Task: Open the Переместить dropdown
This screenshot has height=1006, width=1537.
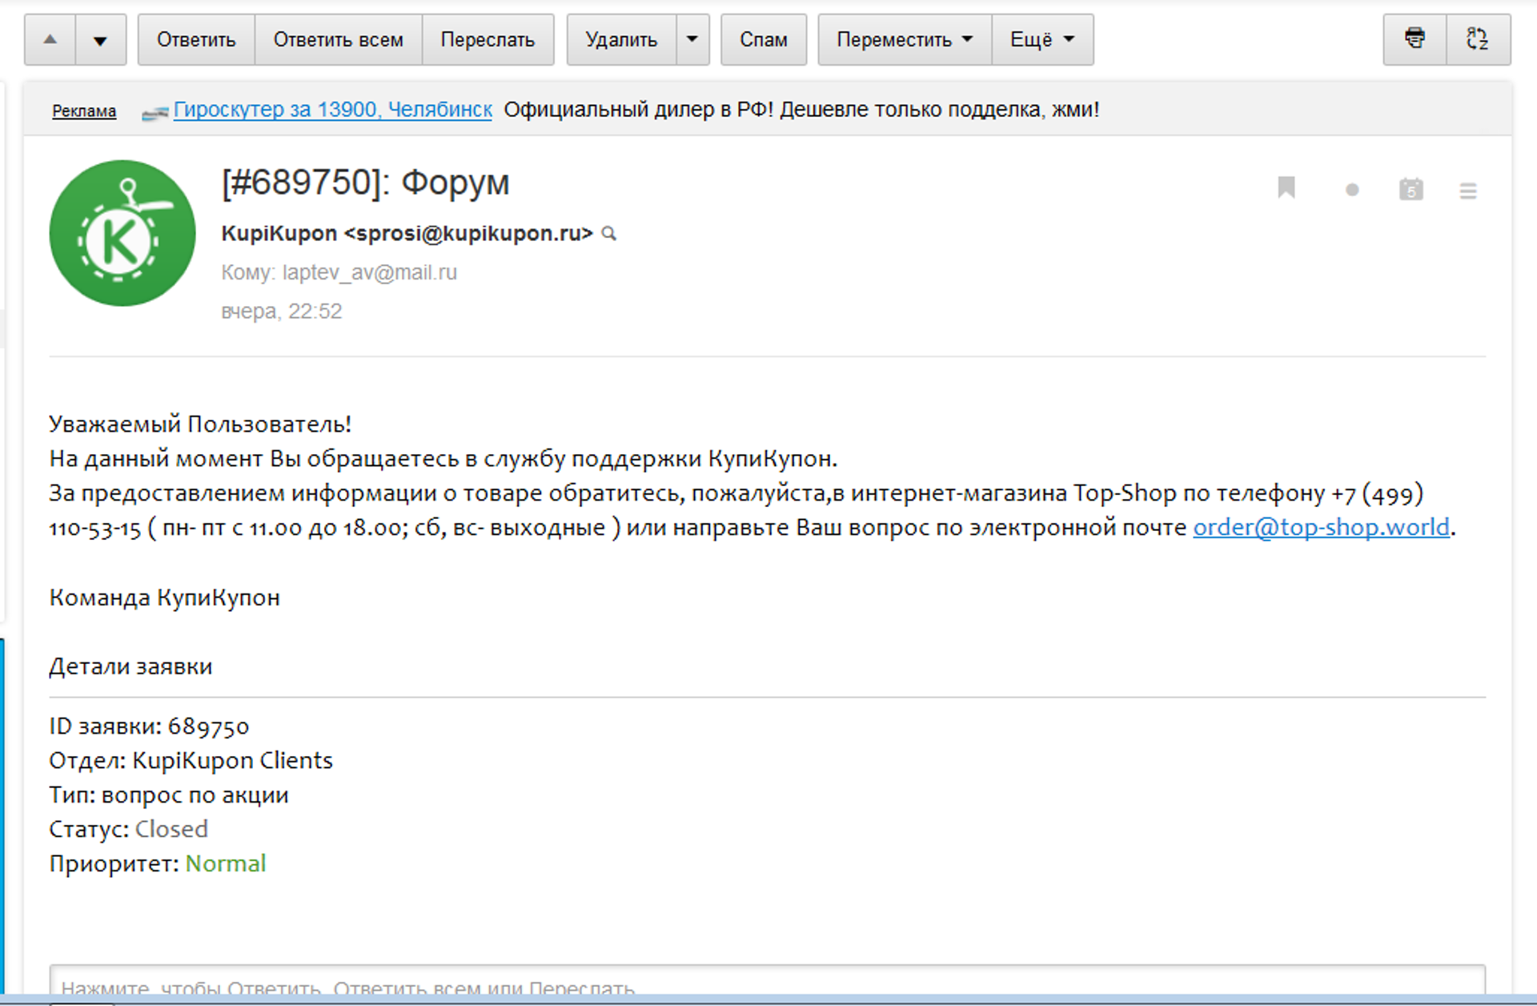Action: pos(905,39)
